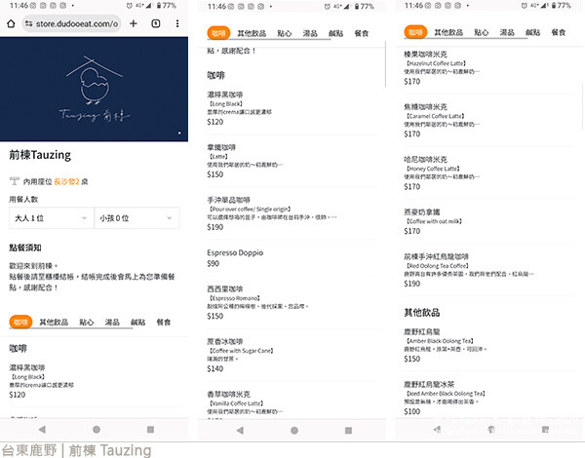
Task: Focus the store.dudooeat.com address bar
Action: click(x=71, y=23)
